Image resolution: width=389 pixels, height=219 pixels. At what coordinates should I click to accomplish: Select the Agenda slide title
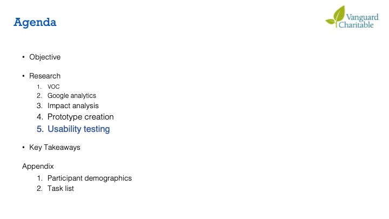pos(35,22)
